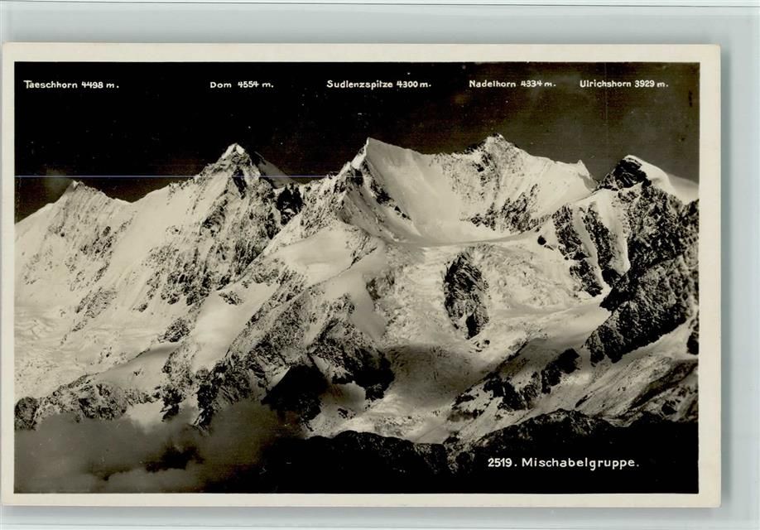Click the "Nadelhorn 4334 m." label

point(512,84)
